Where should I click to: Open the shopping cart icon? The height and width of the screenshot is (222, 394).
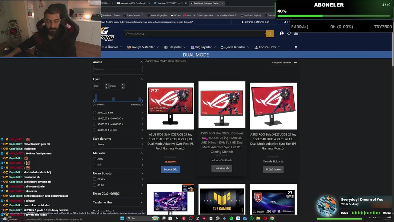(296, 47)
